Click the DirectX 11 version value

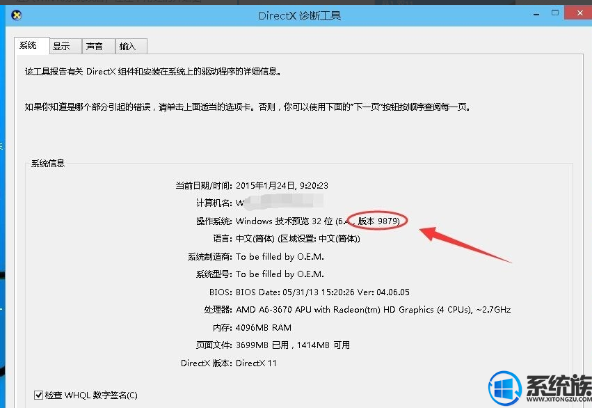pyautogui.click(x=256, y=363)
